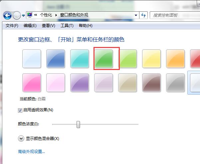Navigate to 个性化 breadcrumb
Screen dimensions: 200x164
coord(46,15)
